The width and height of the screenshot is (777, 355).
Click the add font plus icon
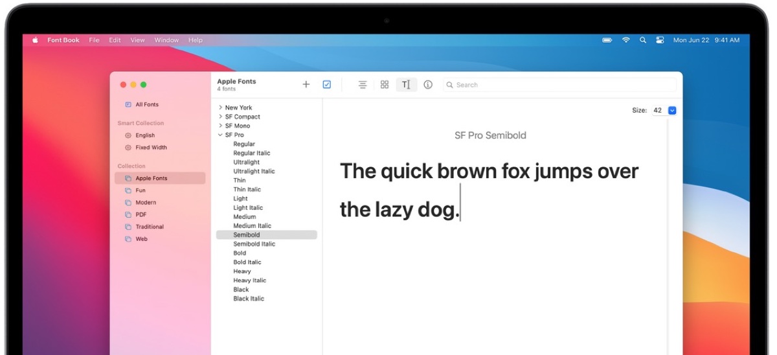point(306,85)
